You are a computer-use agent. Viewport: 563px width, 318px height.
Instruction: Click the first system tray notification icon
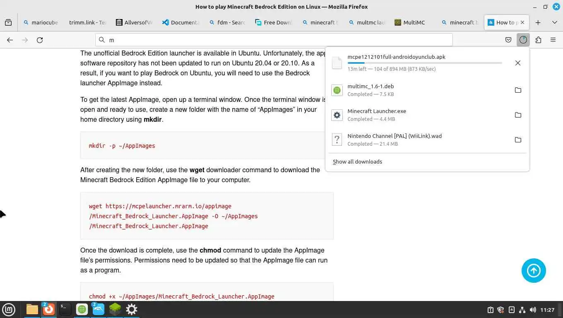pos(490,310)
